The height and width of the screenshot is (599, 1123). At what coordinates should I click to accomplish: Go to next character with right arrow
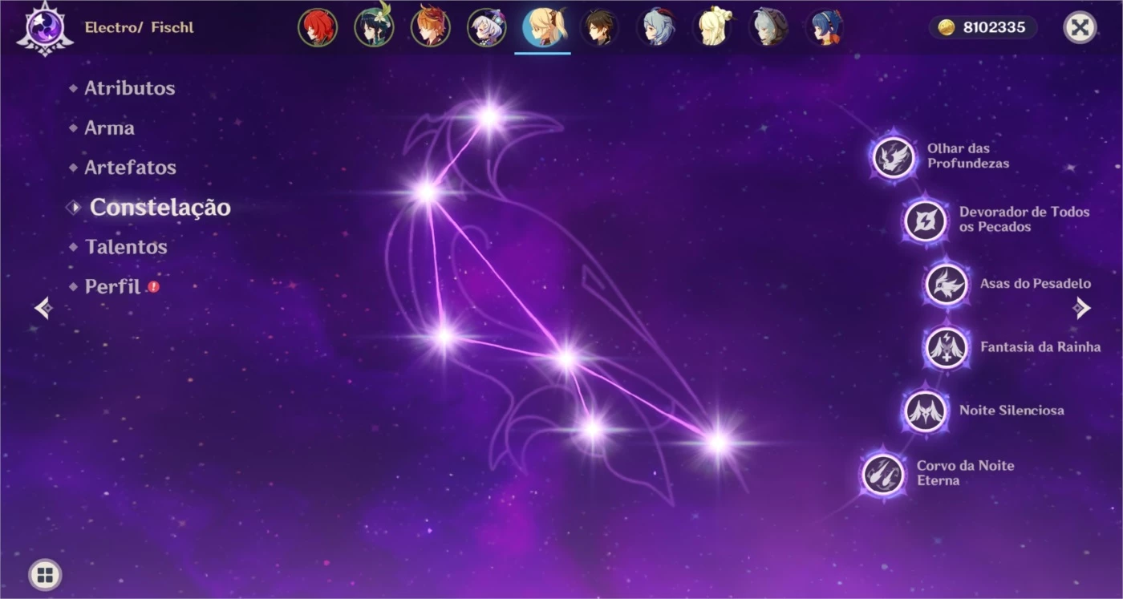coord(1082,308)
